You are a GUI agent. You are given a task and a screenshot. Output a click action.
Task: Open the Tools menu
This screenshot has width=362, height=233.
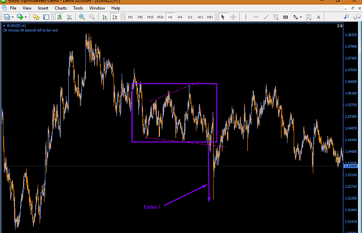pos(78,8)
